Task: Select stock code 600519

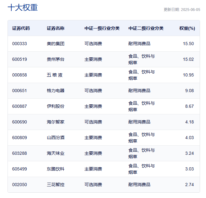Action: 19,59
